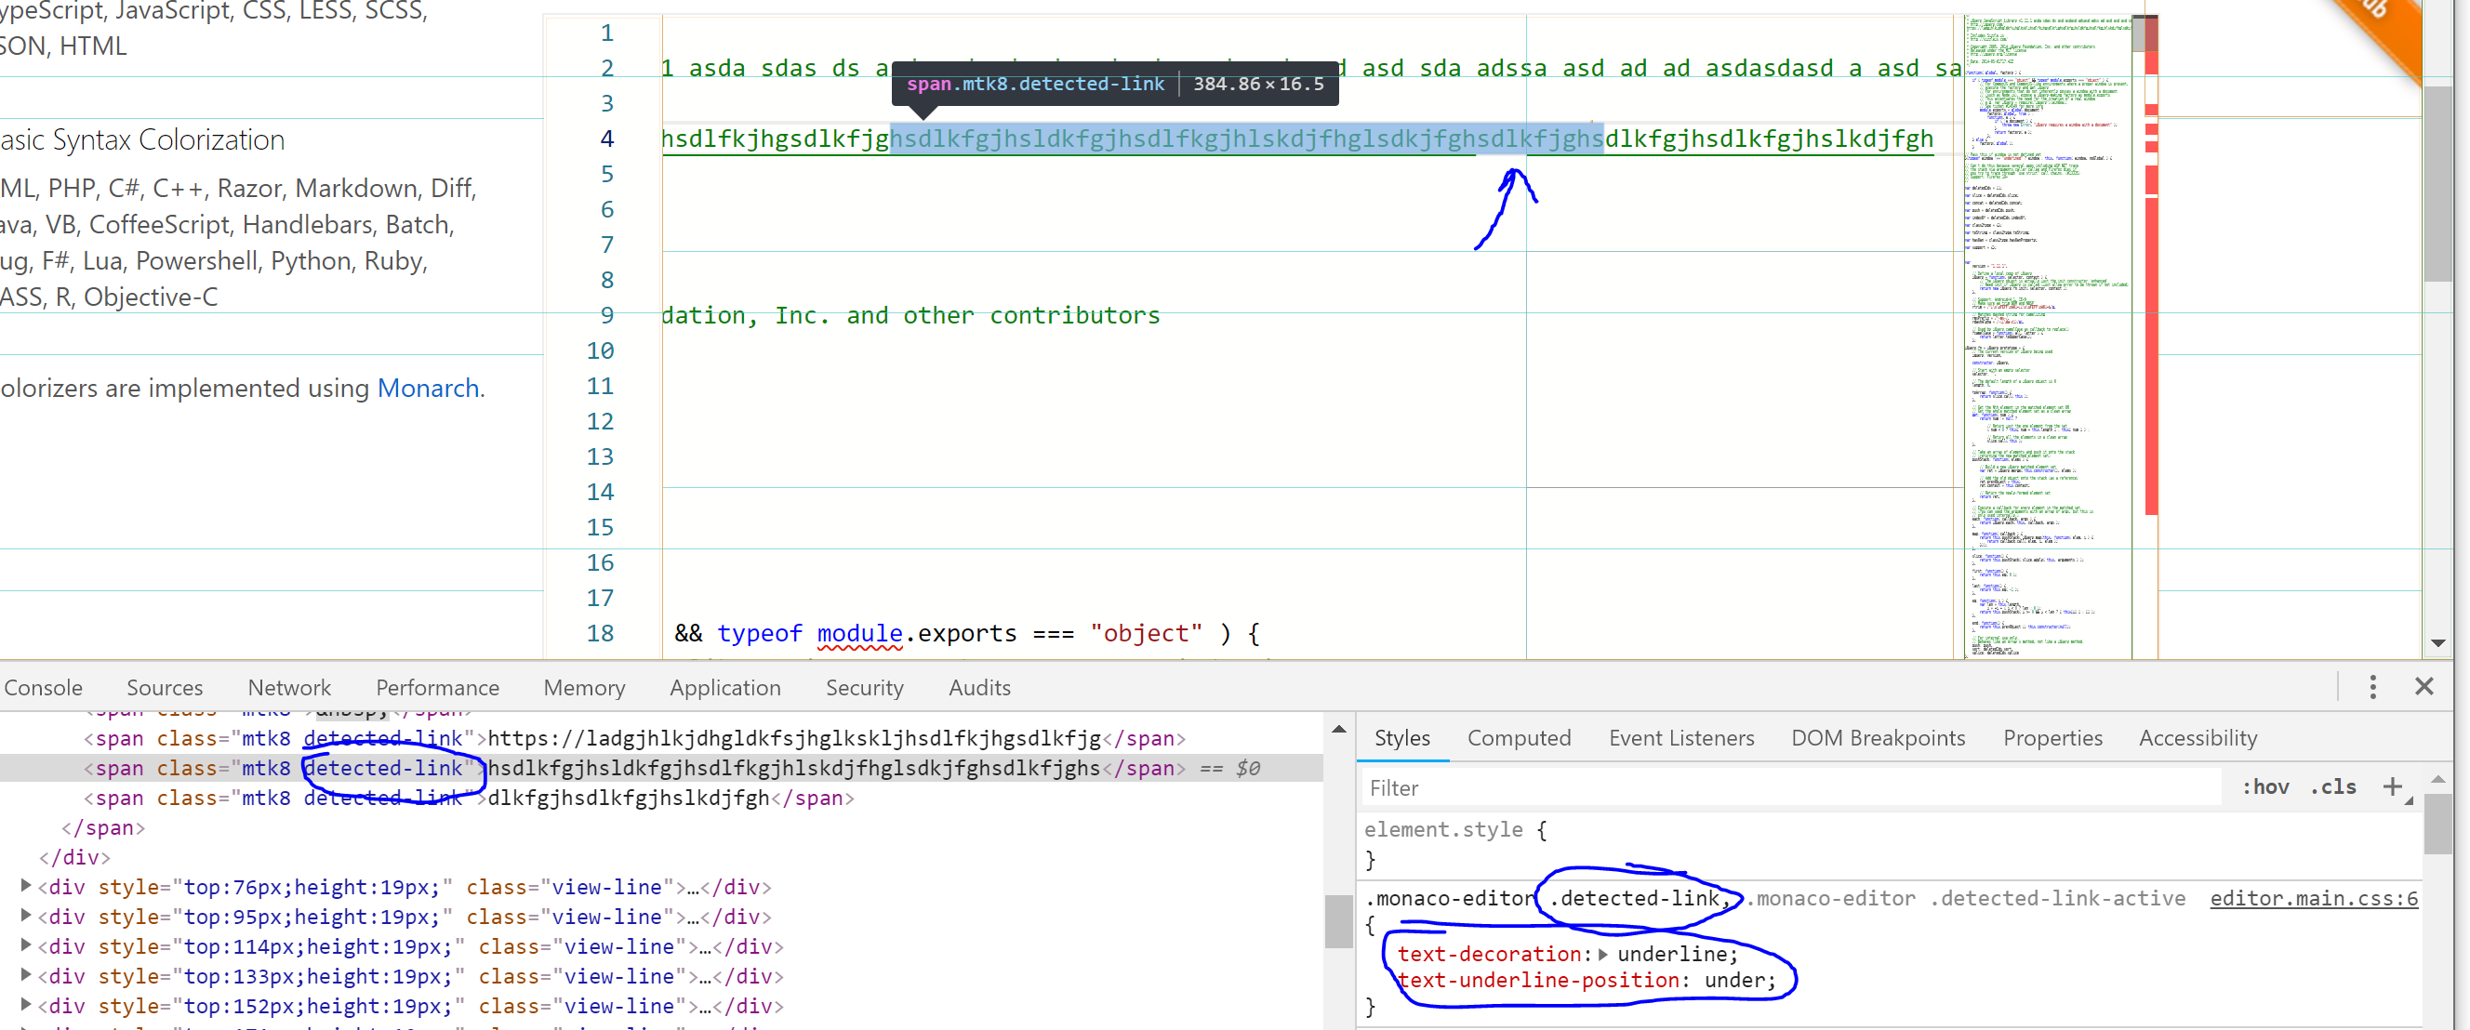Screen dimensions: 2470x1030
Task: Click the element.style rule block
Action: [x=1454, y=843]
